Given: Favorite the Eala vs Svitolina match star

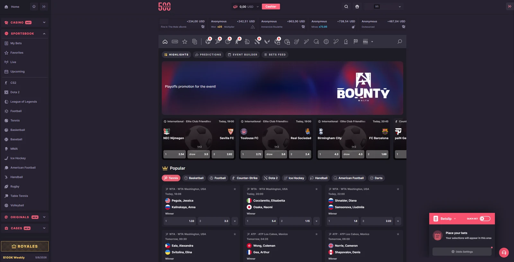Looking at the screenshot, I should (x=235, y=234).
